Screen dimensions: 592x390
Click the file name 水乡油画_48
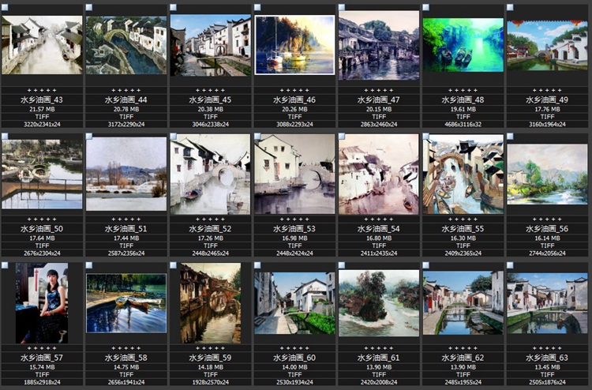pyautogui.click(x=463, y=99)
